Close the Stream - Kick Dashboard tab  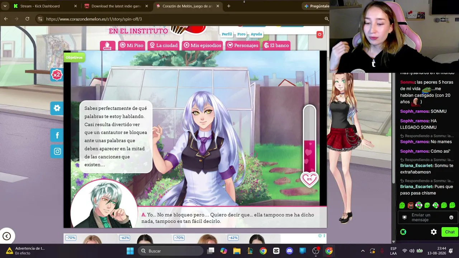point(75,6)
